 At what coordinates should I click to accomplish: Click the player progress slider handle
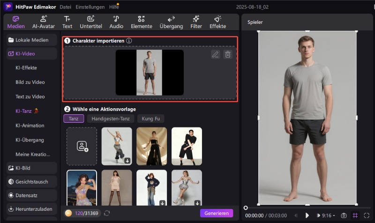click(246, 208)
